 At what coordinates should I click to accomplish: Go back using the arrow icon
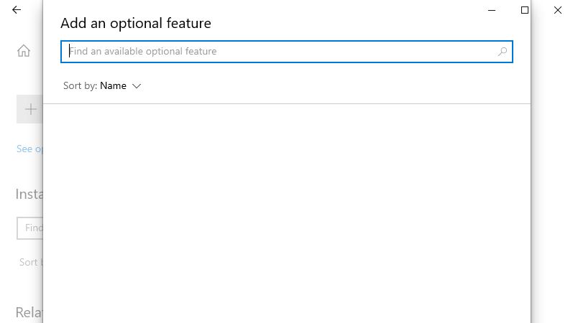17,10
